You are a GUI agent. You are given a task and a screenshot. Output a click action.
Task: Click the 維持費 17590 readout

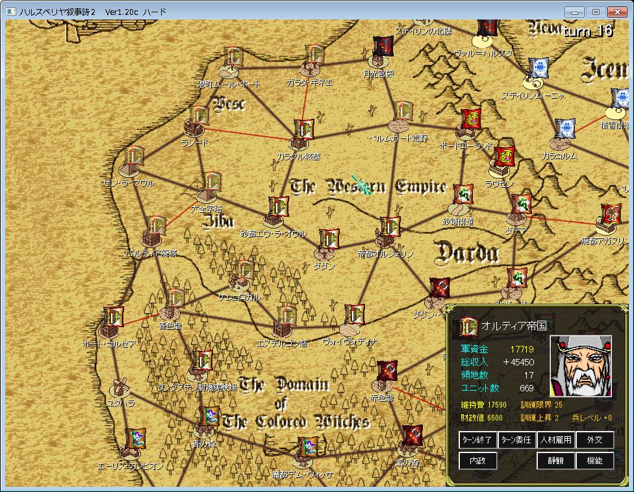click(483, 405)
